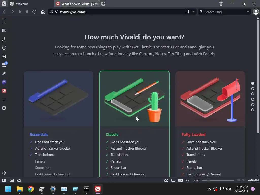Open the Window panel with badge
This screenshot has height=195, width=260.
(4, 65)
